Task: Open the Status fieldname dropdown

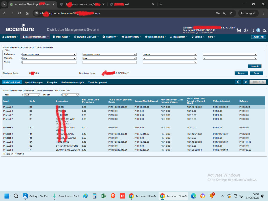Action: (170, 54)
